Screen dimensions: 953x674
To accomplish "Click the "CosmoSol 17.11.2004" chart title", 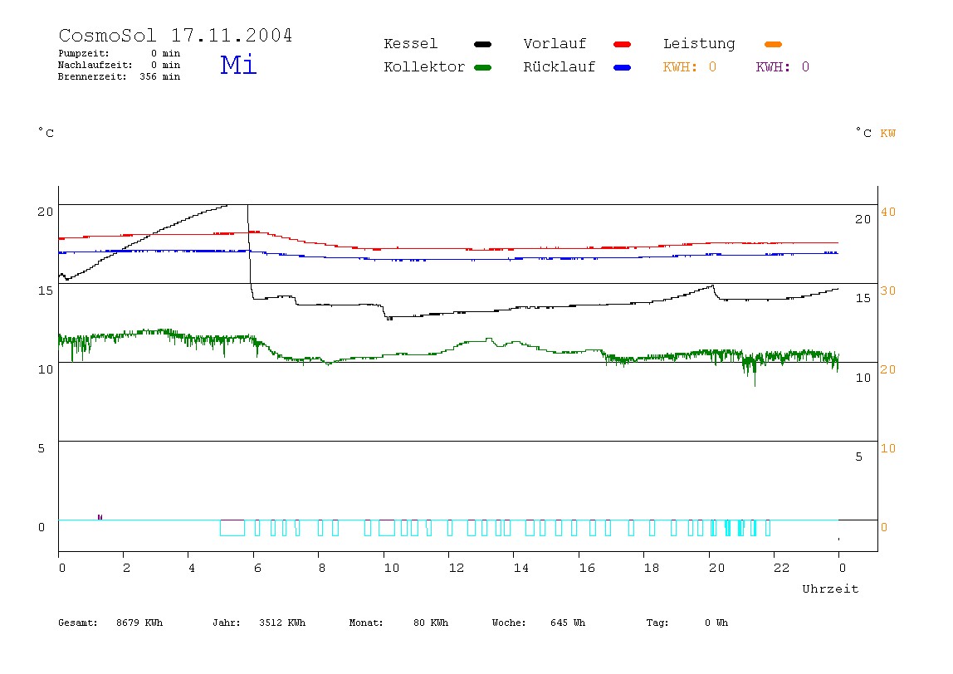I will point(175,35).
